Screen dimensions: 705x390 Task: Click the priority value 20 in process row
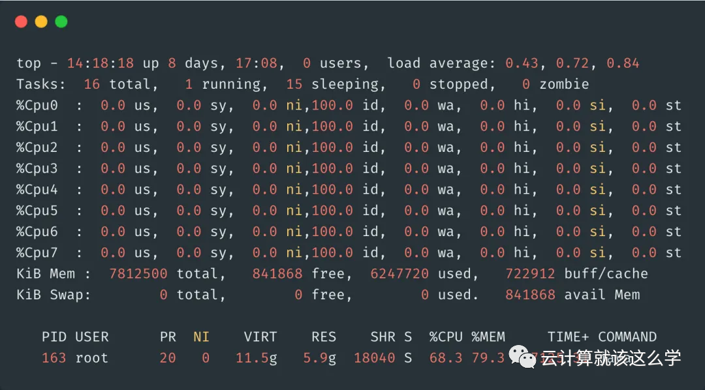(x=168, y=358)
